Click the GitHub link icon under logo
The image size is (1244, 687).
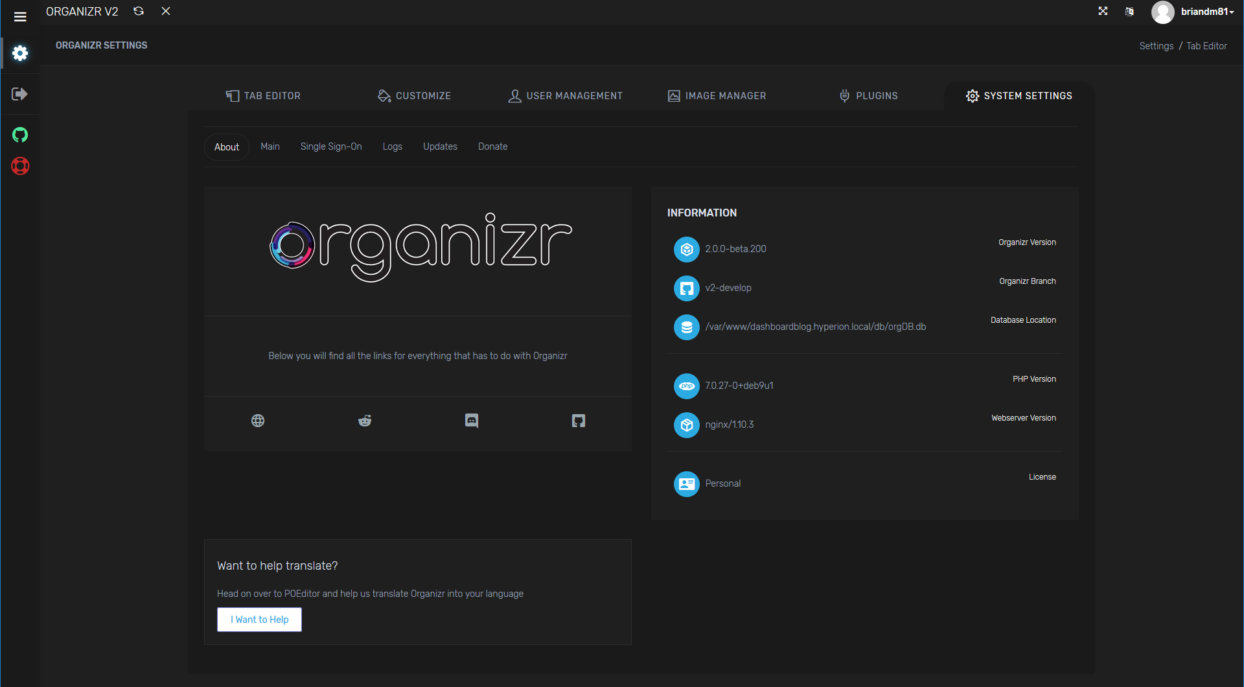[x=579, y=421]
